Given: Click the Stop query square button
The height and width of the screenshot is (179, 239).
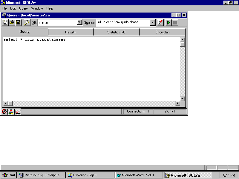Looking at the screenshot, I should [x=175, y=22].
